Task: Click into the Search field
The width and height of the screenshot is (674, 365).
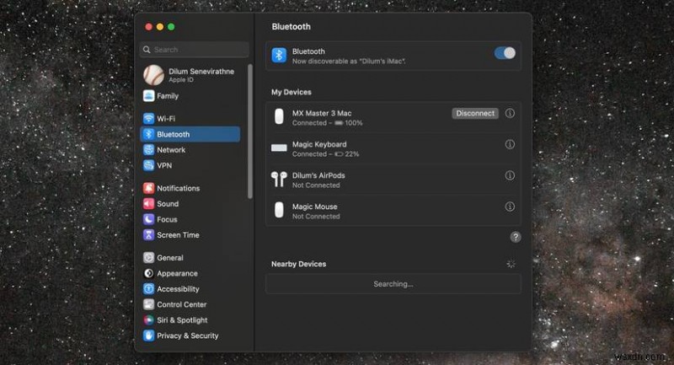Action: pos(195,50)
